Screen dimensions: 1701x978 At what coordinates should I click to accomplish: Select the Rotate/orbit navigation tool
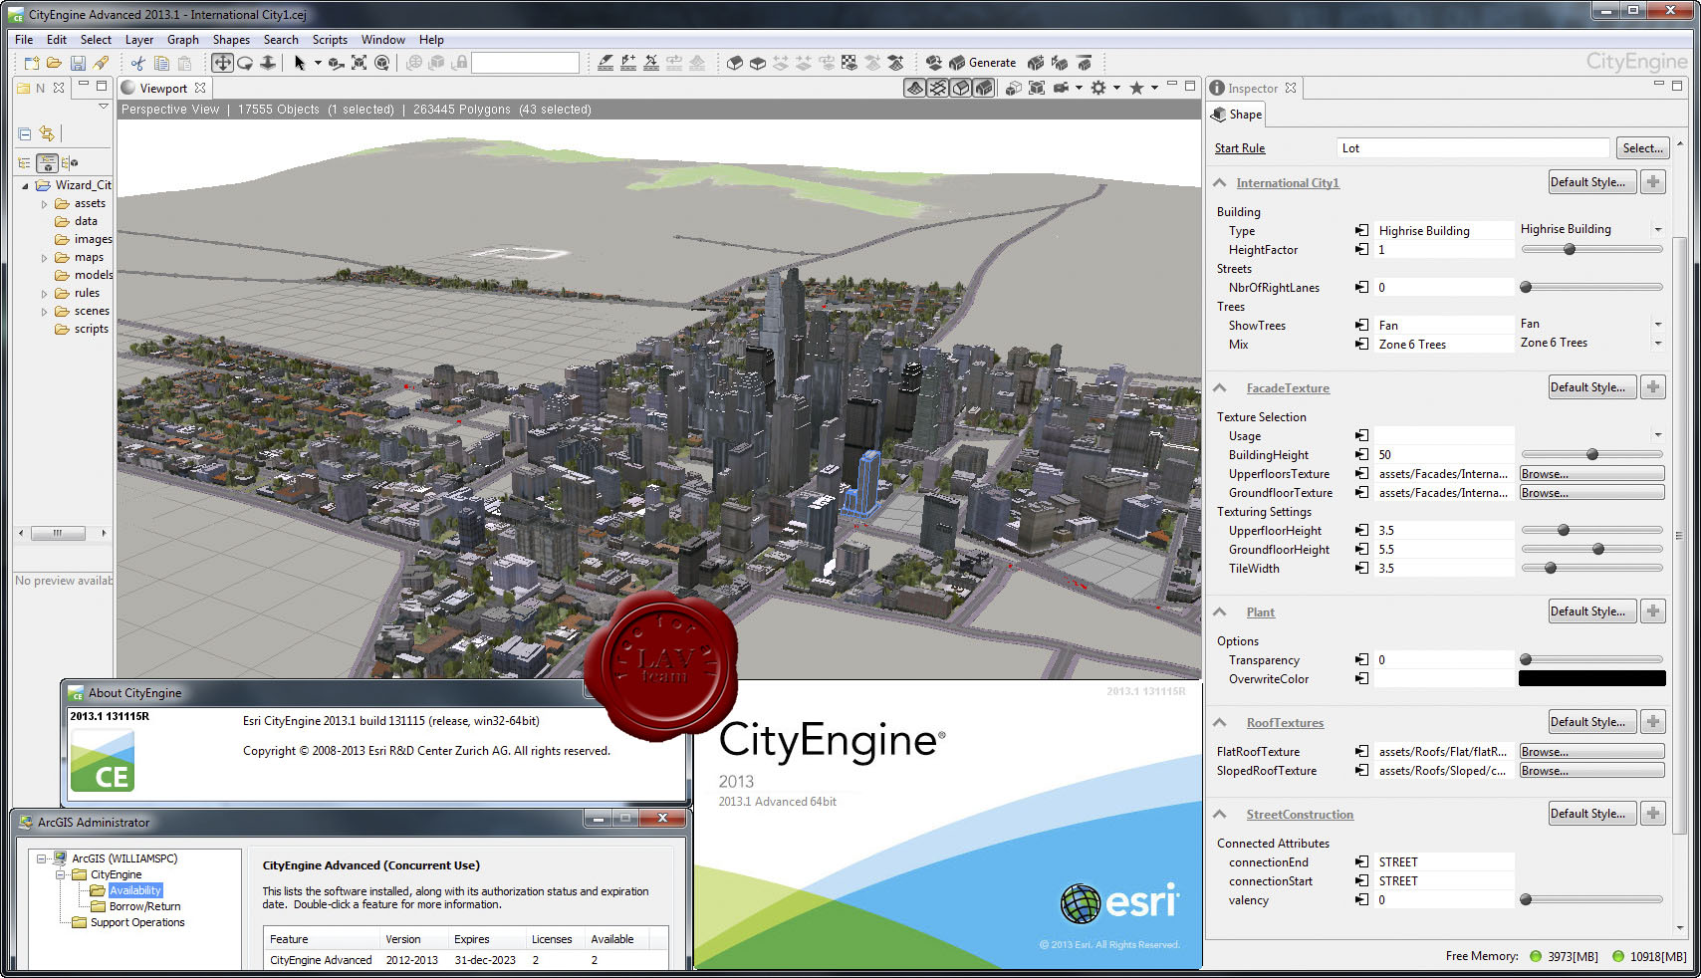(x=245, y=63)
